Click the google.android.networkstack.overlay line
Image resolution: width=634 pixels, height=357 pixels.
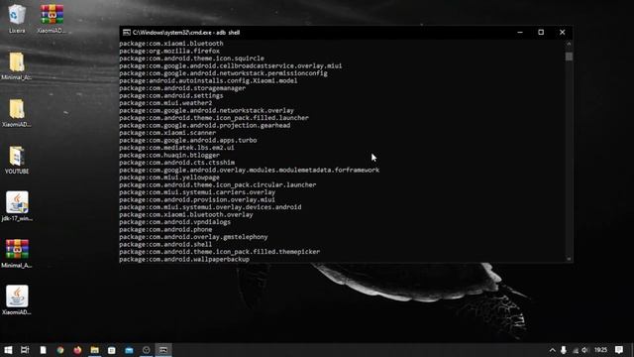(207, 110)
